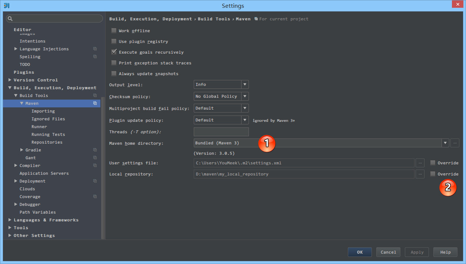Click the indicator icon next to Gradle
The width and height of the screenshot is (466, 264).
coord(95,150)
